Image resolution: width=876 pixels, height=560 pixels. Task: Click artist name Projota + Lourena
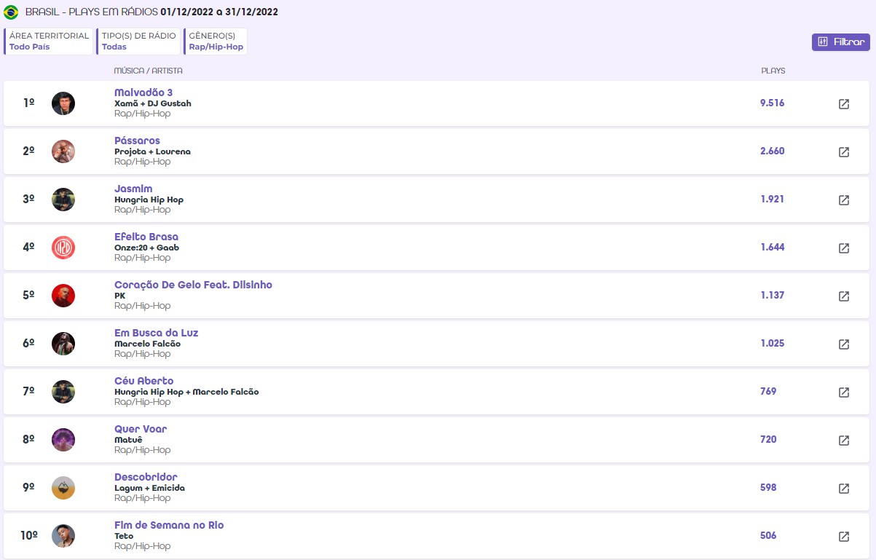[152, 151]
